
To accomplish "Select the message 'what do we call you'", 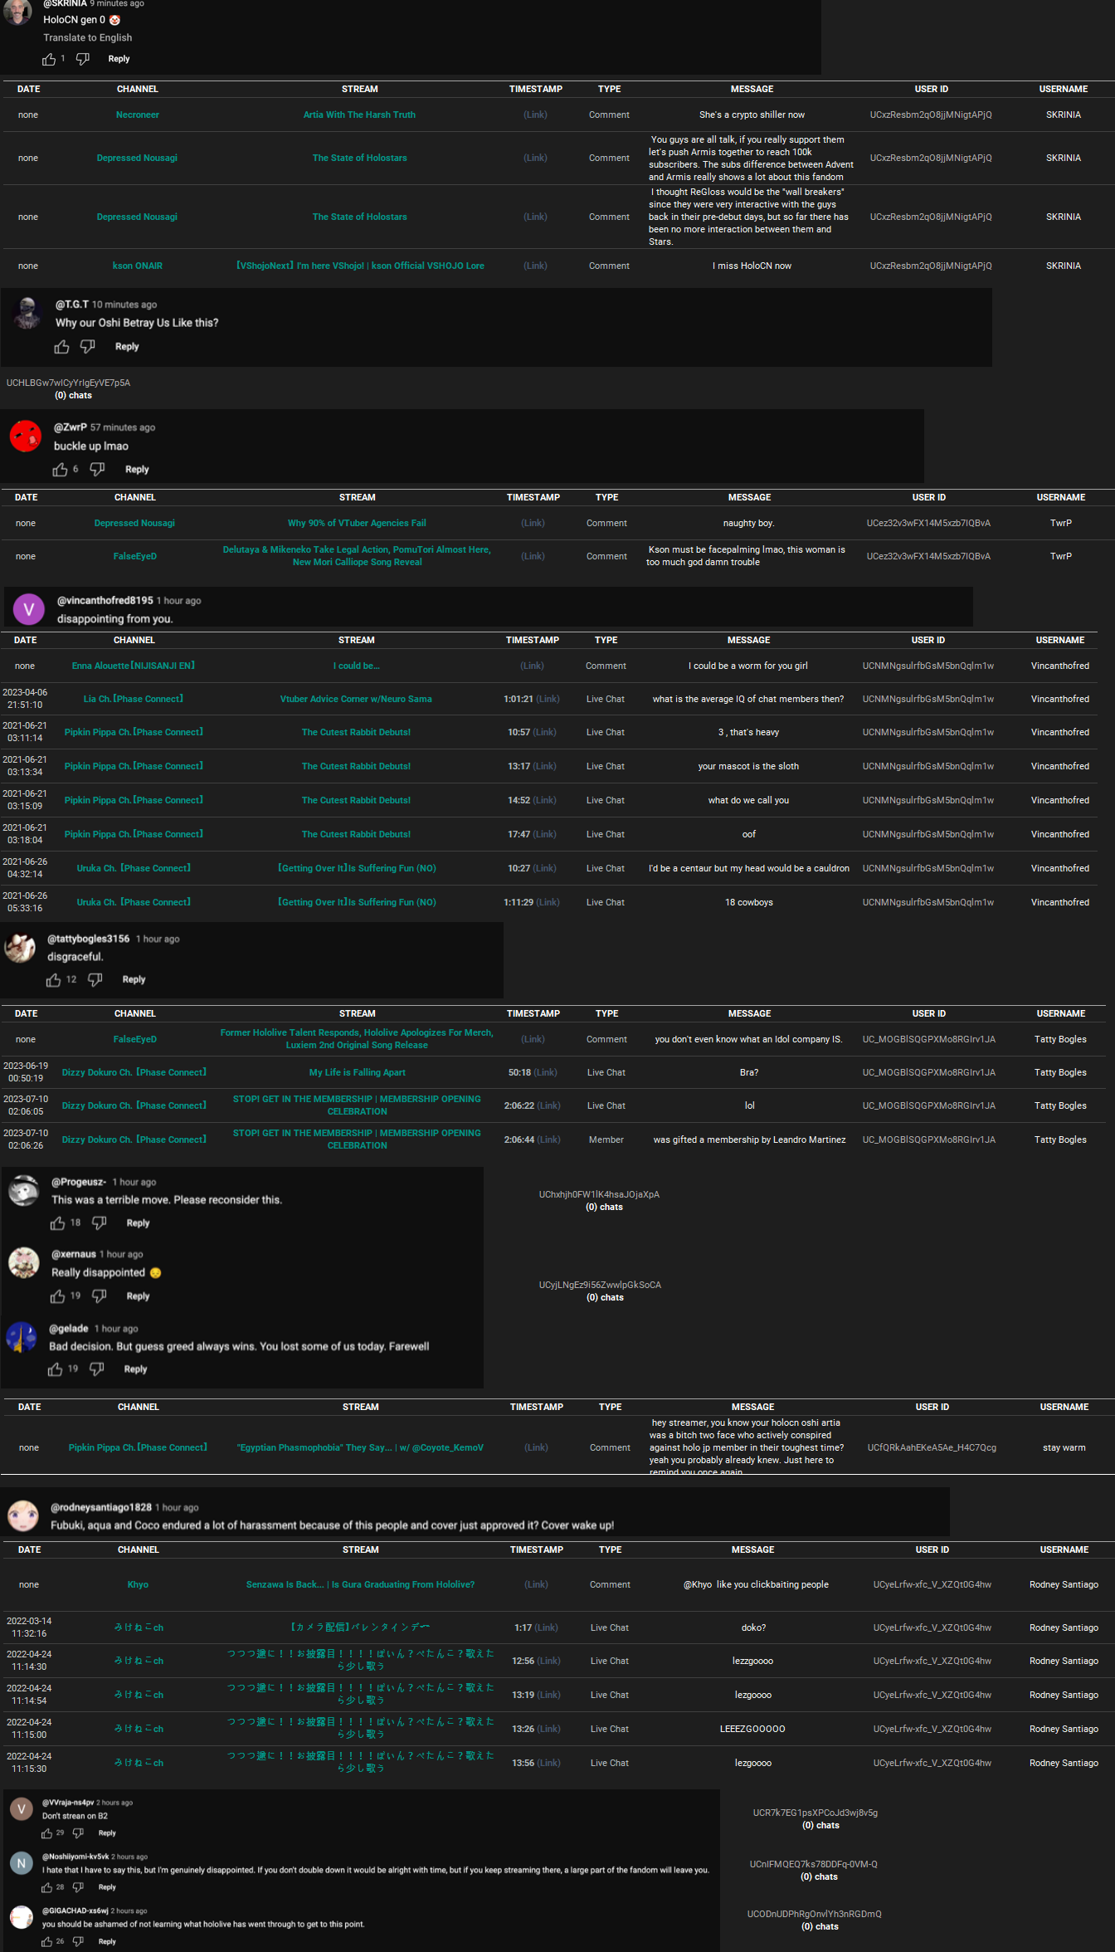I will pyautogui.click(x=748, y=801).
